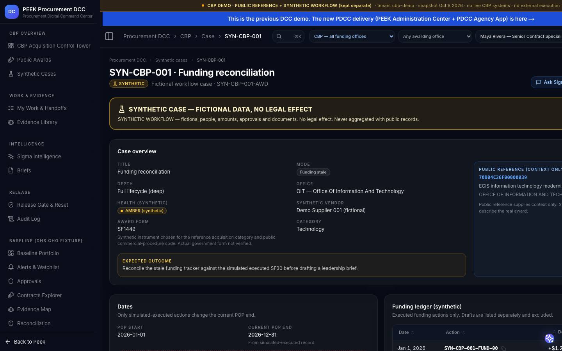562x351 pixels.
Task: Click the Release Gate & Reset shield icon
Action: click(11, 205)
